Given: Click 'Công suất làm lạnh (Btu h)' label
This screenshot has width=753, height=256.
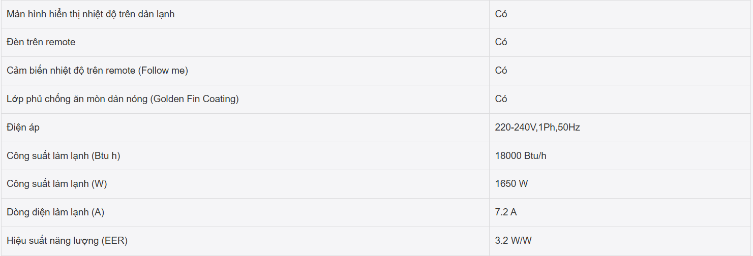Looking at the screenshot, I should [64, 156].
